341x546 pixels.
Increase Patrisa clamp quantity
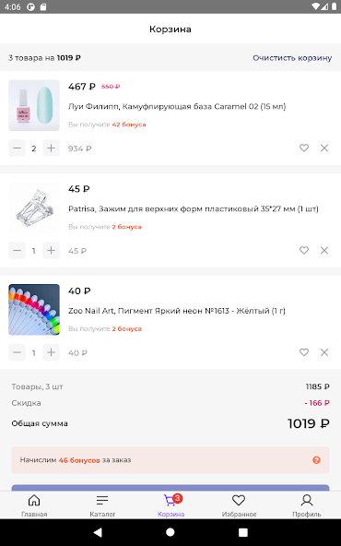52,250
